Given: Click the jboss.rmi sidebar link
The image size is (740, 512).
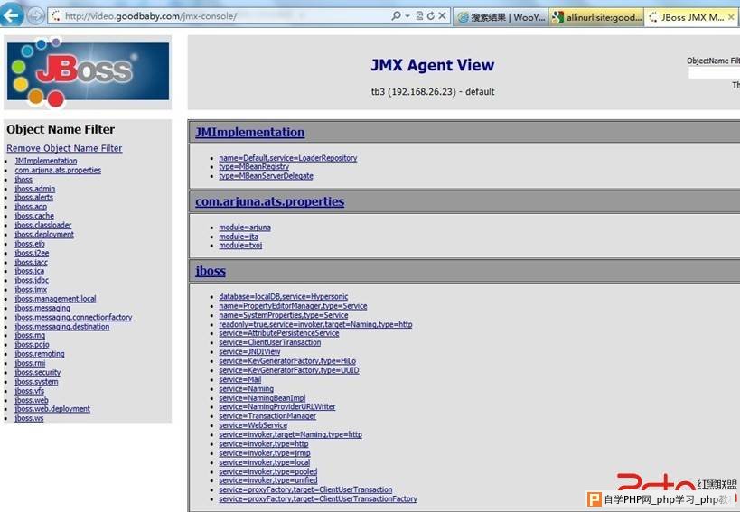Looking at the screenshot, I should 30,363.
